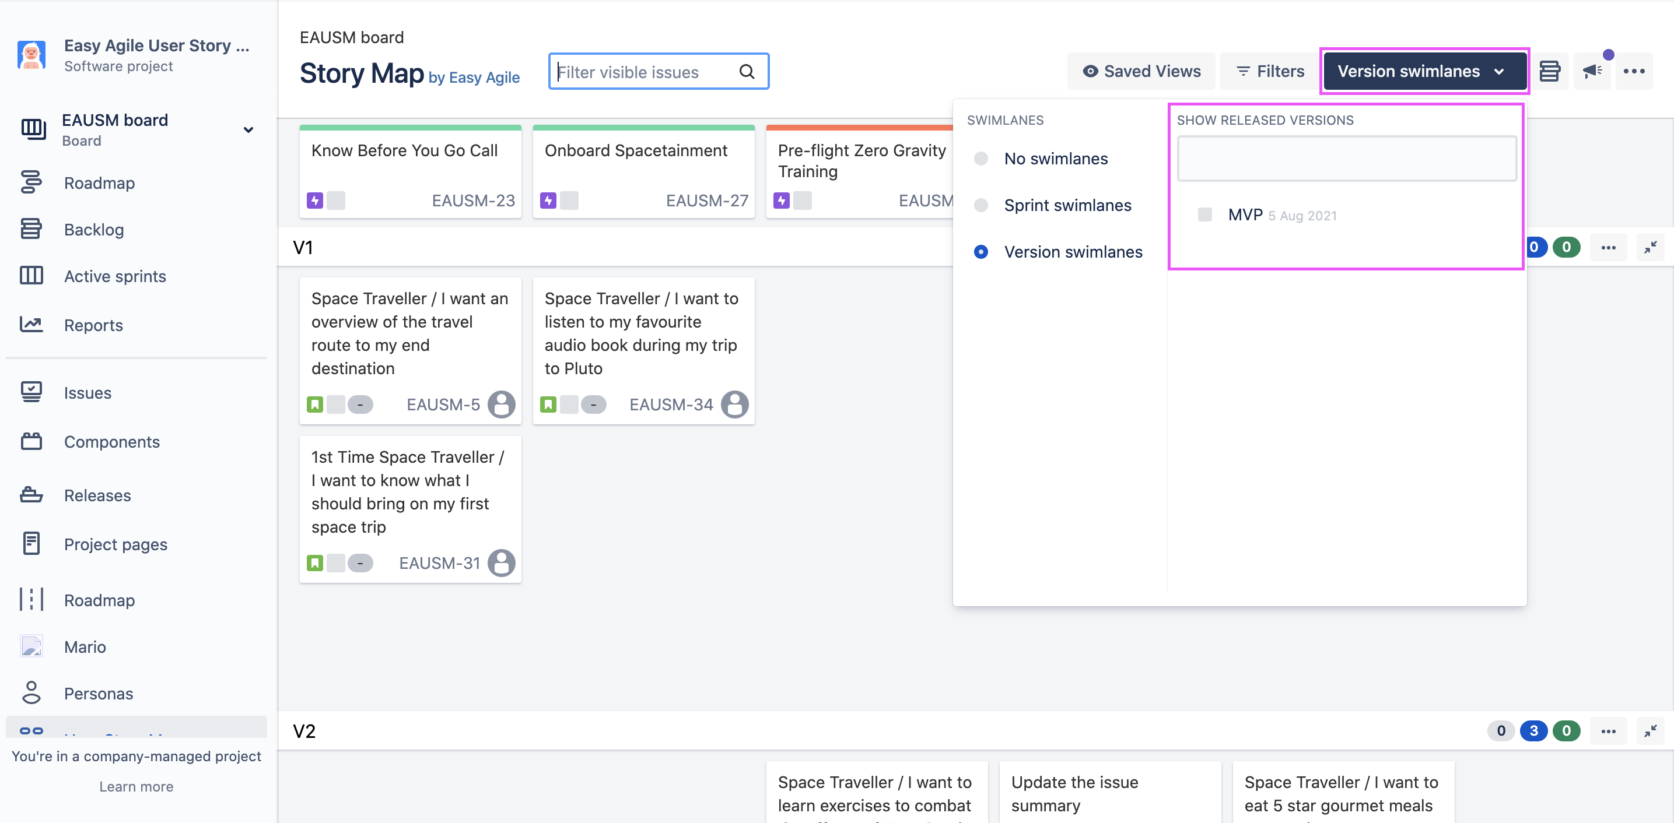This screenshot has width=1674, height=823.
Task: Expand the EAUSM board chevron in sidebar
Action: (x=248, y=130)
